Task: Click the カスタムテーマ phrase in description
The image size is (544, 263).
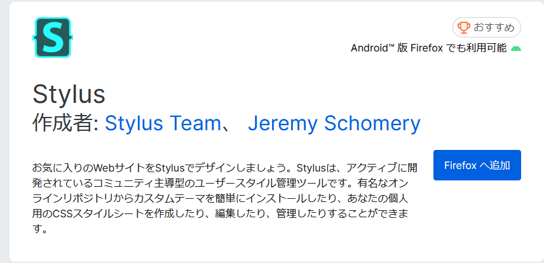Action: [x=172, y=198]
